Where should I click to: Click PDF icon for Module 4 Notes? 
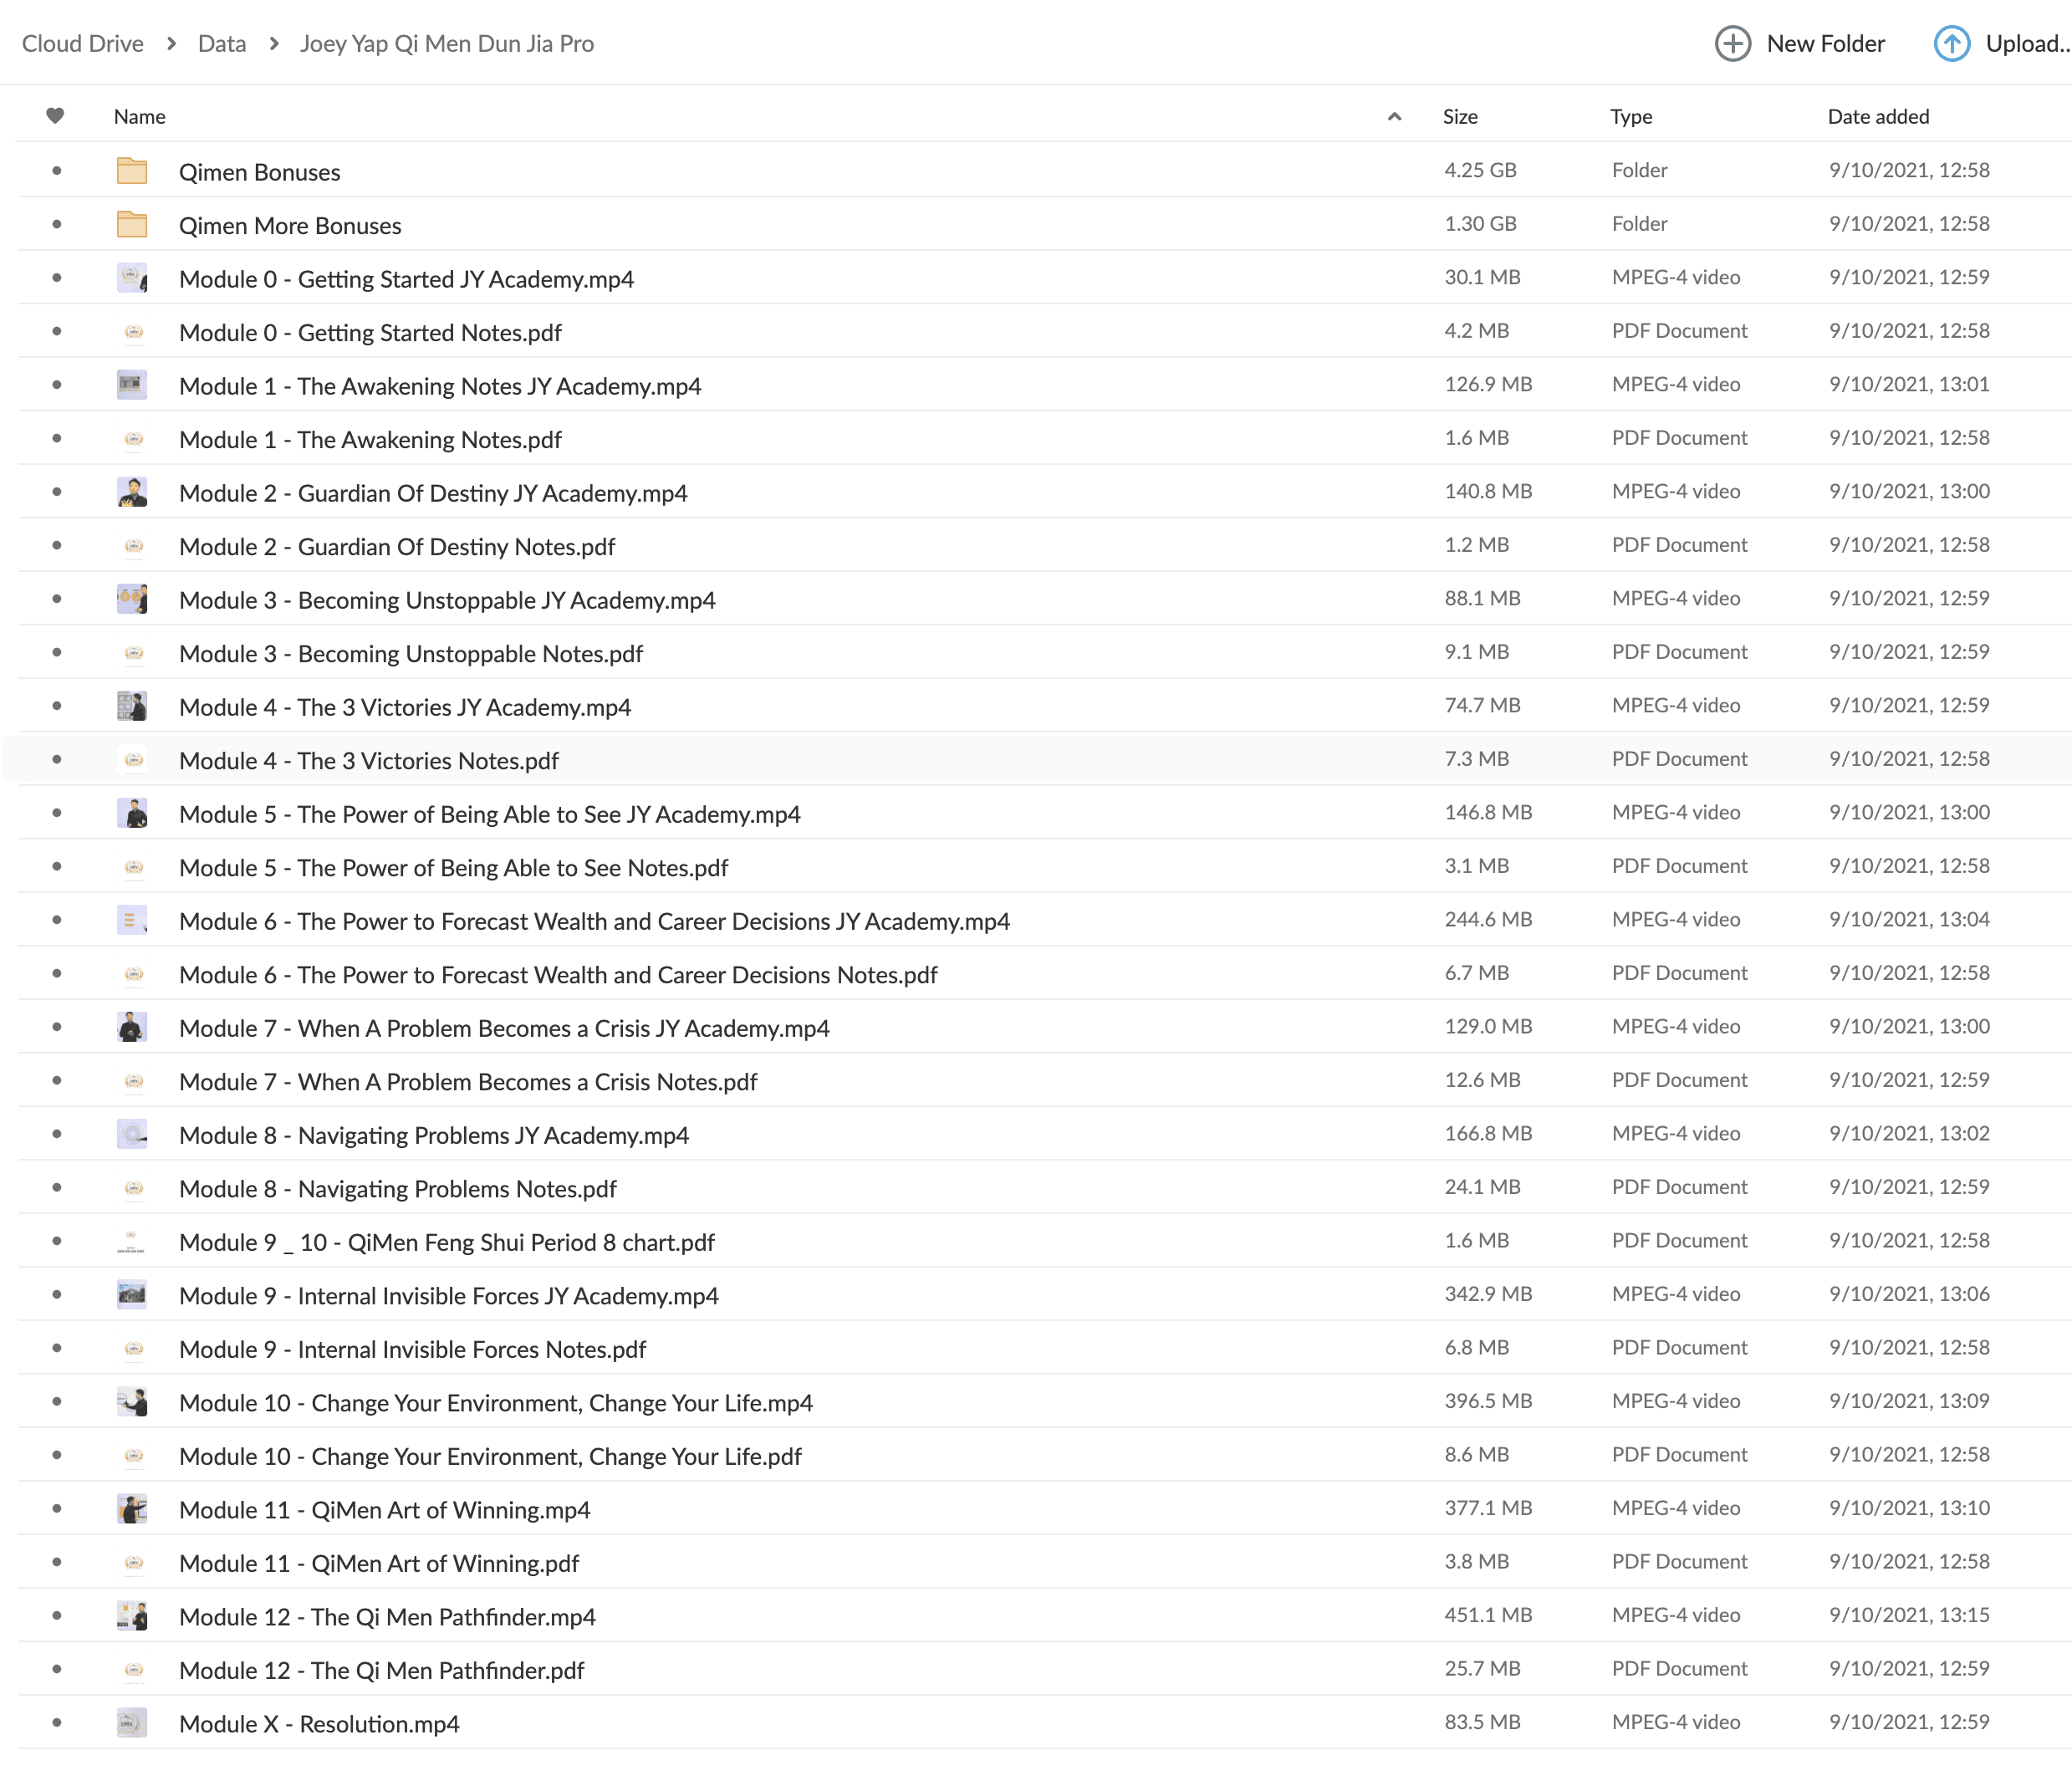tap(133, 760)
